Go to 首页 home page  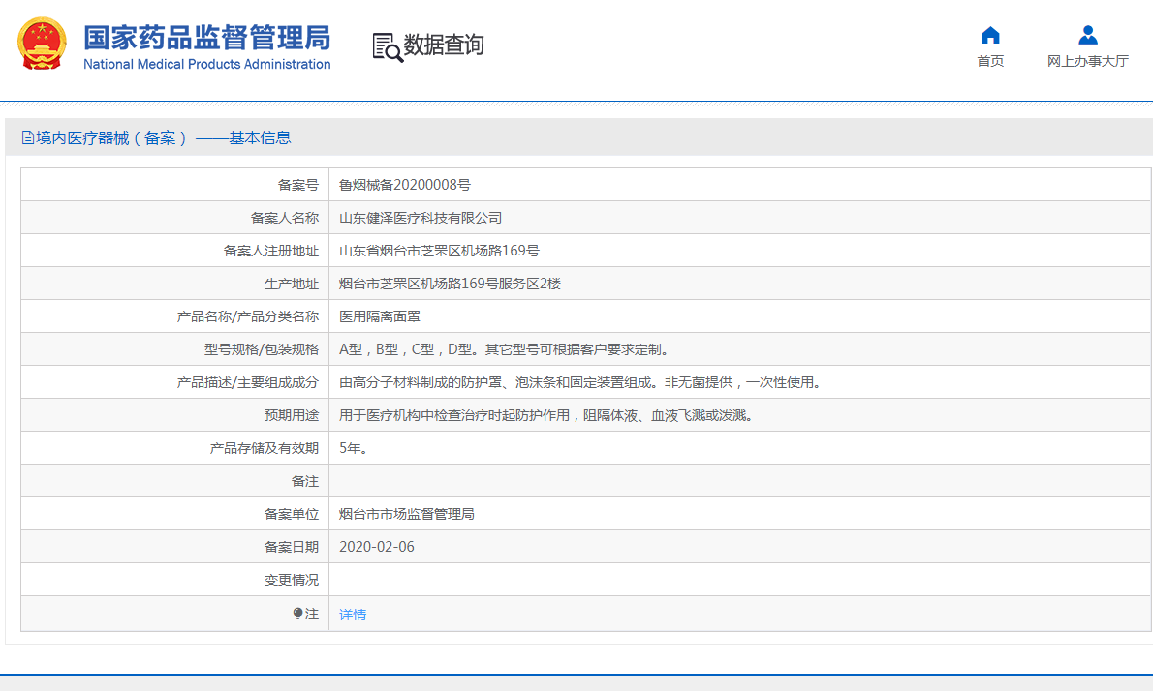[990, 61]
